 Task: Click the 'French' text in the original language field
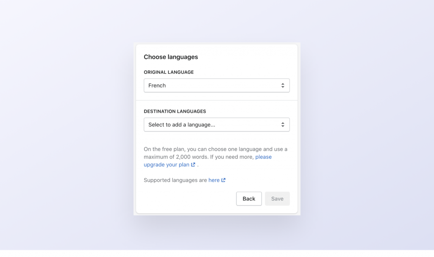click(x=157, y=86)
